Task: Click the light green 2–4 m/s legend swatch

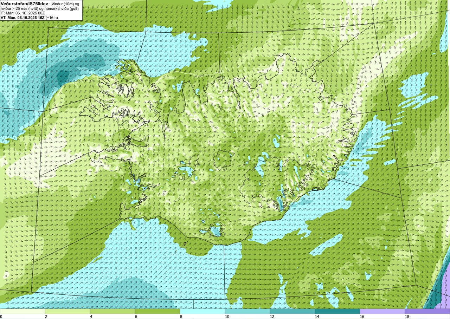Action: (x=67, y=311)
